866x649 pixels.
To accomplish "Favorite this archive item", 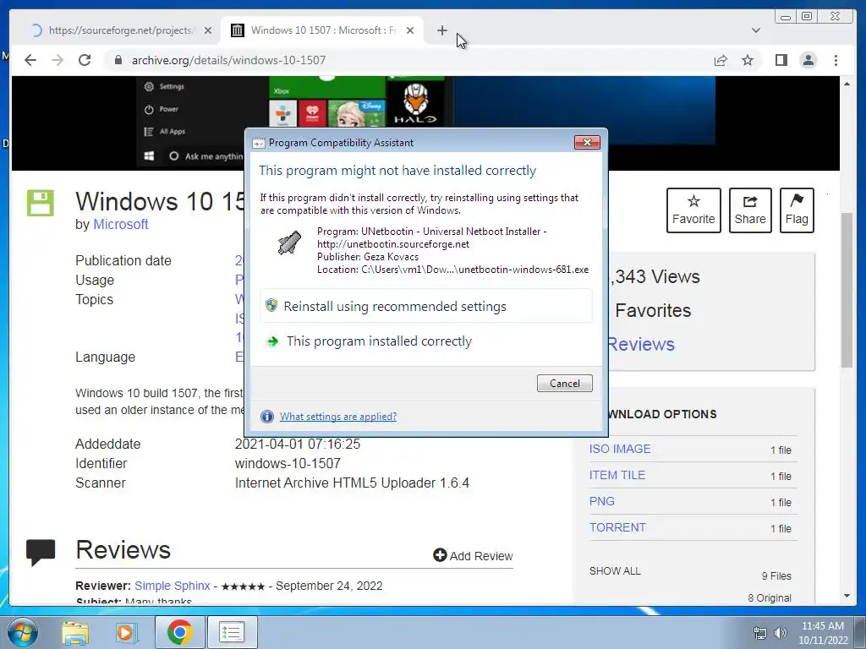I will [693, 210].
